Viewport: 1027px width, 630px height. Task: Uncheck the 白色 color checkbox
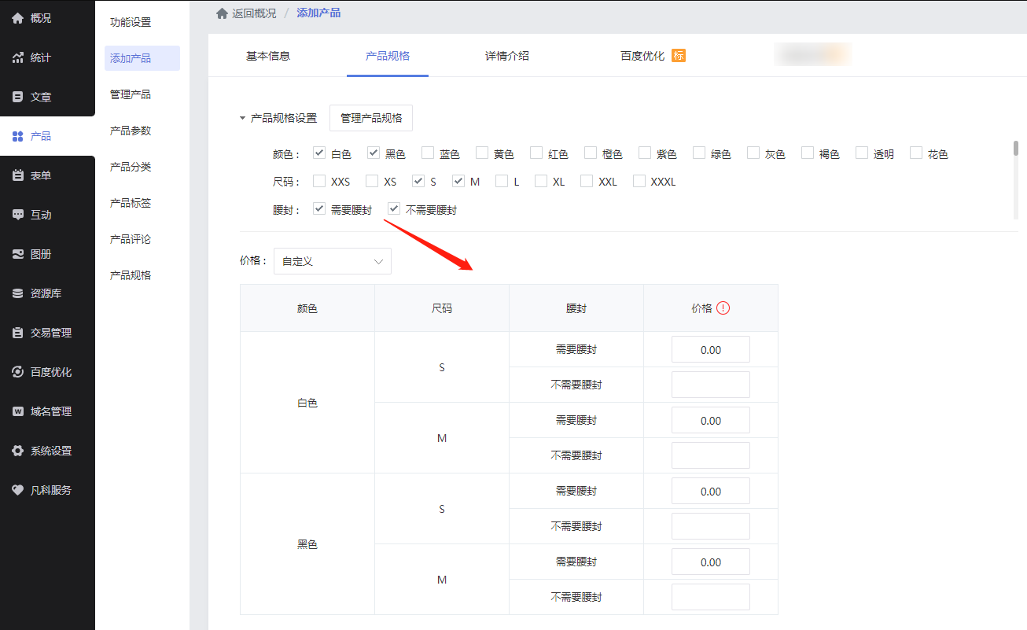tap(319, 153)
